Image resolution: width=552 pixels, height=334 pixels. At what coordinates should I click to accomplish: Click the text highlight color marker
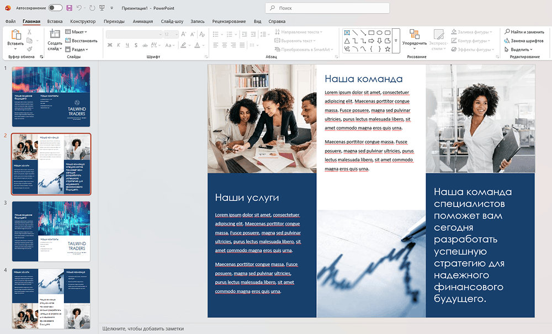(x=183, y=45)
